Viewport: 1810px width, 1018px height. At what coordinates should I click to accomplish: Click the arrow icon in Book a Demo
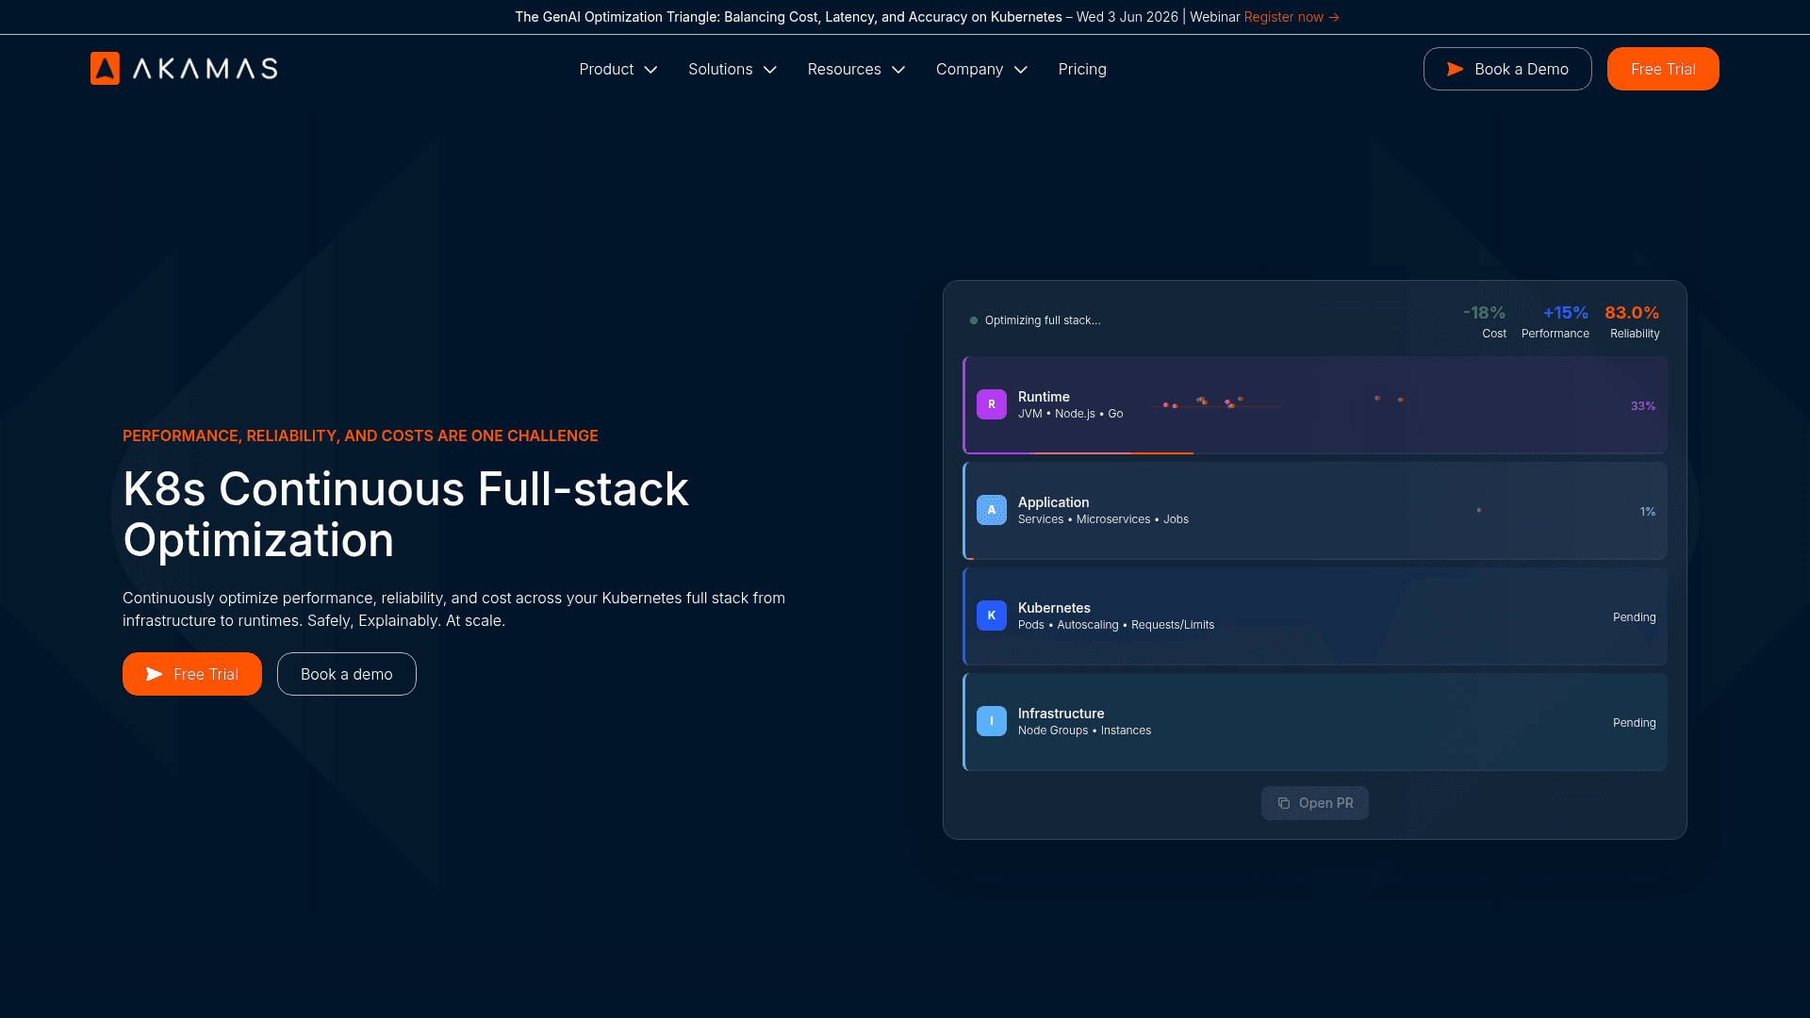[1455, 69]
